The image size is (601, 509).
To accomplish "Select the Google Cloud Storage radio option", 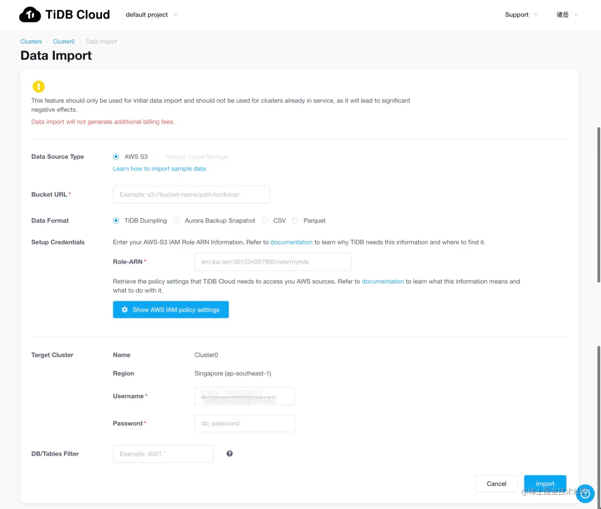I will coord(157,157).
